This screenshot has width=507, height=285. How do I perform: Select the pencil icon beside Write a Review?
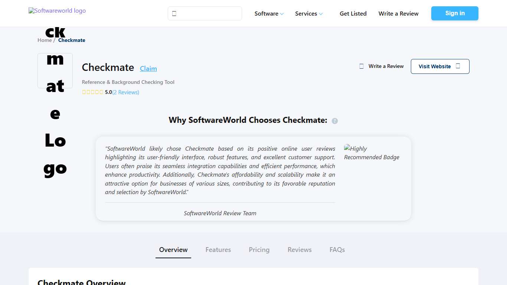coord(361,66)
